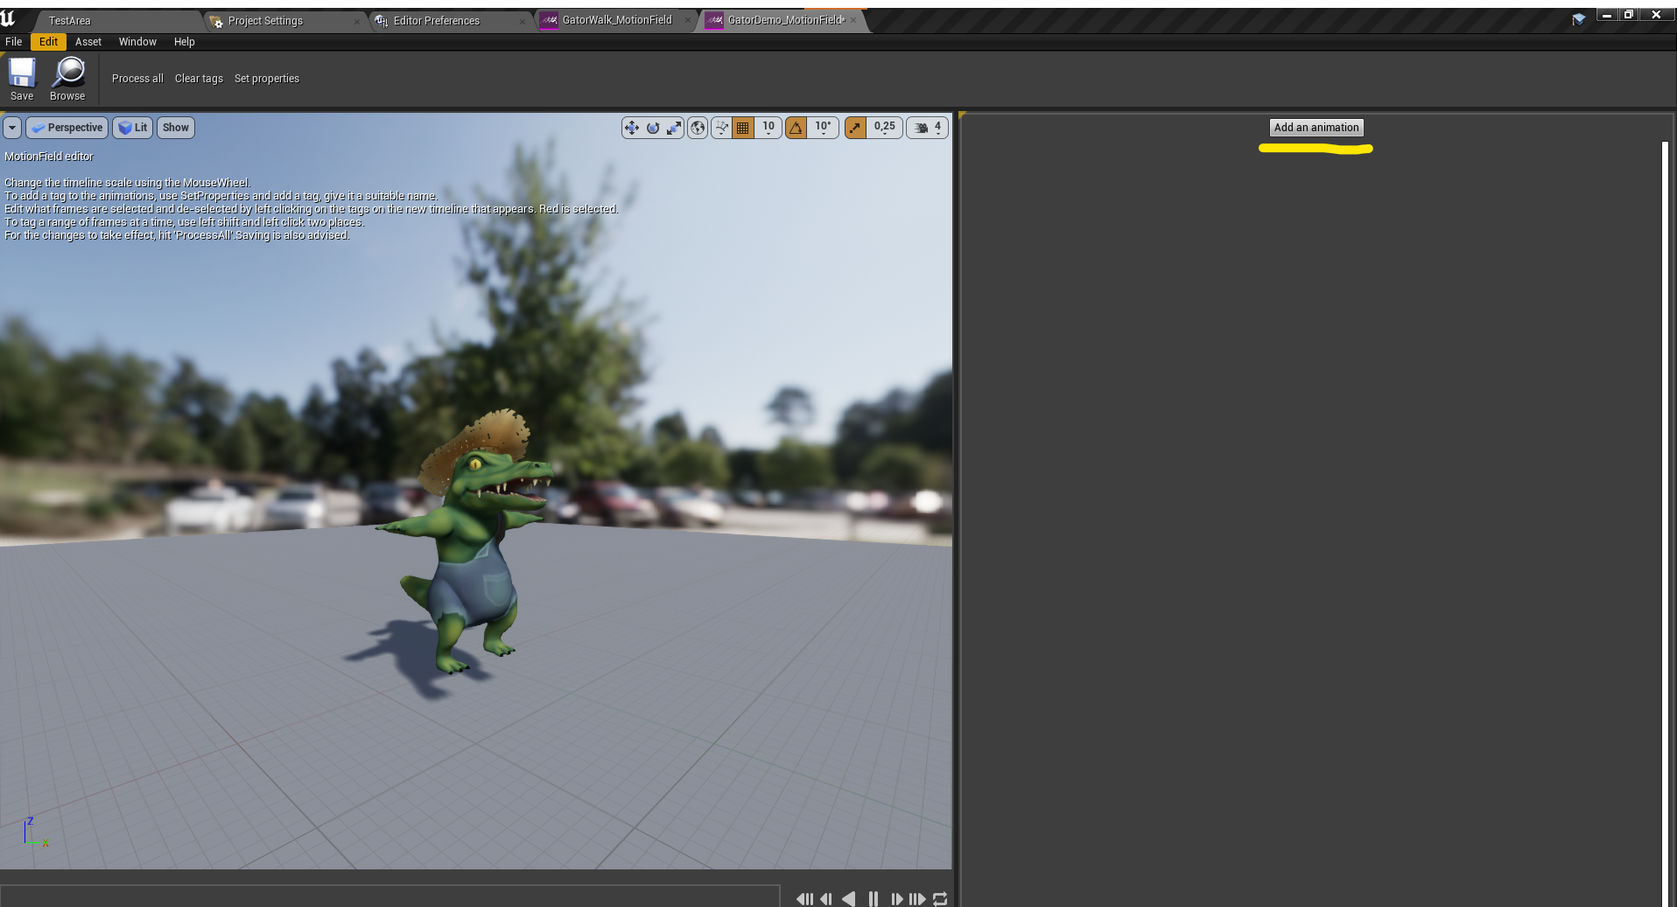Click the tutorial graduation cap icon
Image resolution: width=1677 pixels, height=907 pixels.
click(1579, 19)
